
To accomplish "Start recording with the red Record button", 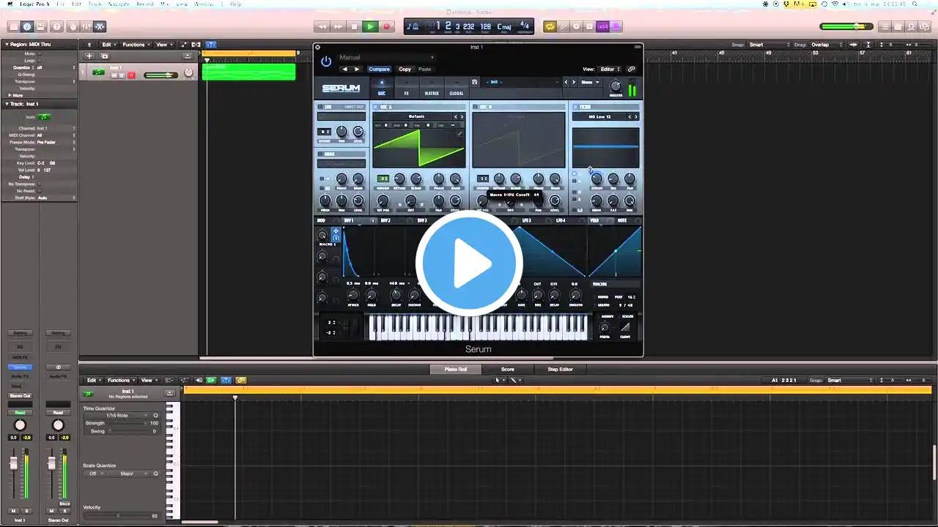I will point(386,27).
